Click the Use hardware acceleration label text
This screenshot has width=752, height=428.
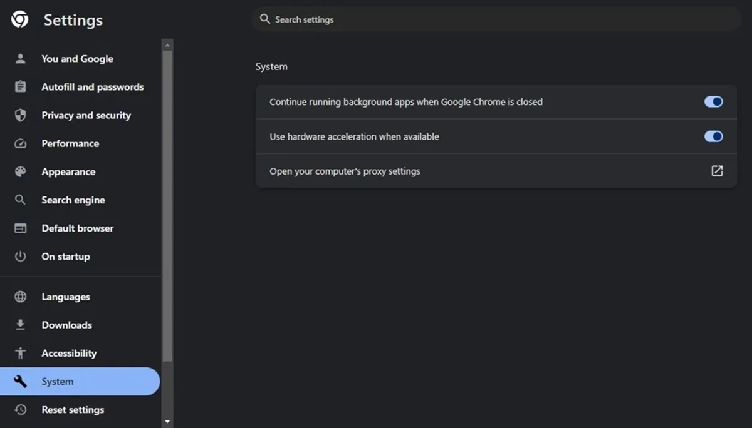pyautogui.click(x=354, y=136)
